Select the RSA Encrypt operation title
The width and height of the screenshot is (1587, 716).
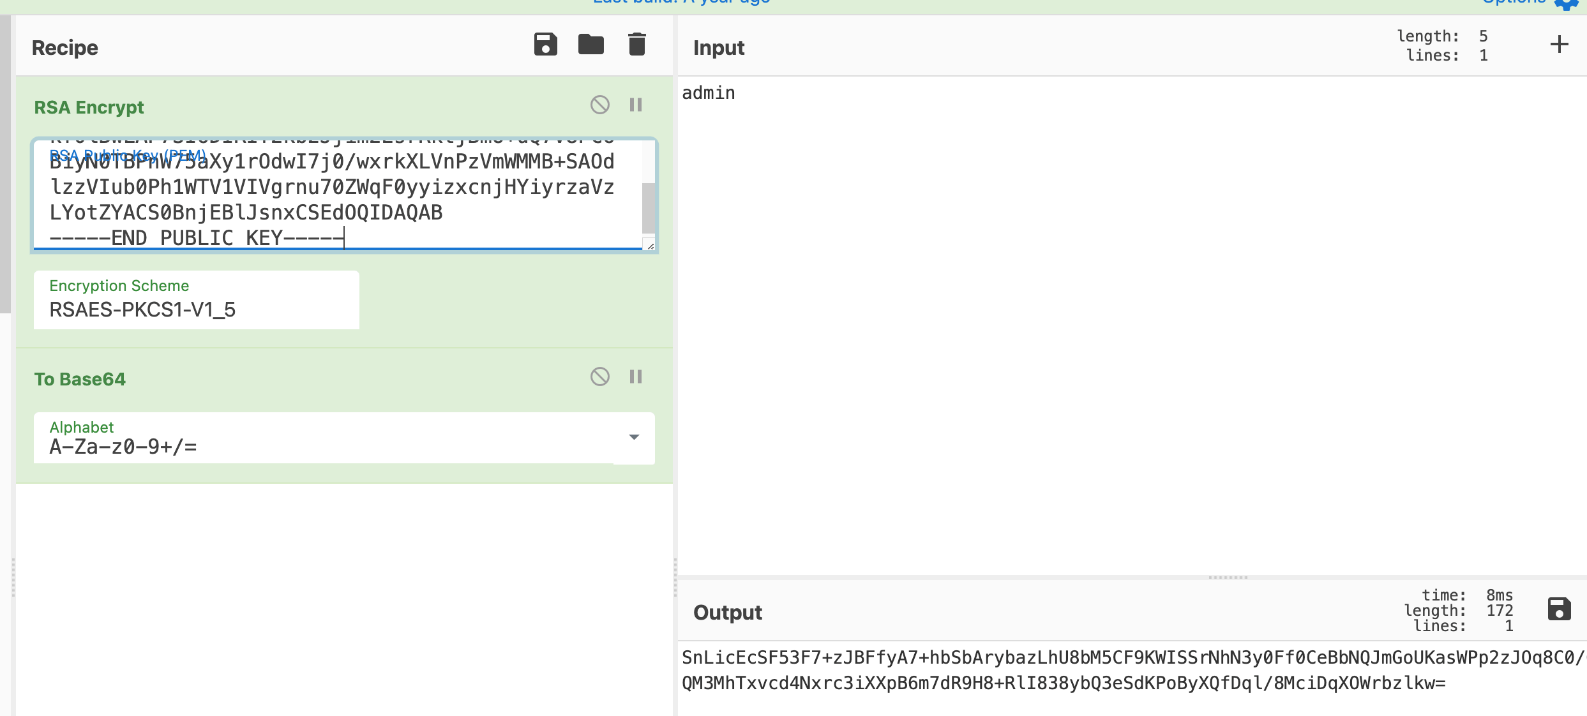coord(89,107)
